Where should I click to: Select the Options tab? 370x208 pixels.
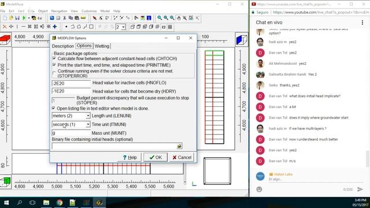pos(84,46)
